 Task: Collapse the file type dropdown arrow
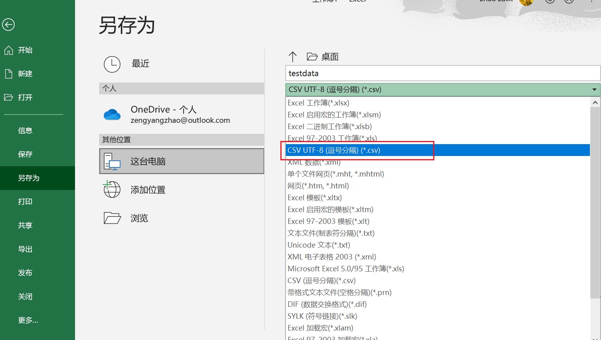(594, 90)
